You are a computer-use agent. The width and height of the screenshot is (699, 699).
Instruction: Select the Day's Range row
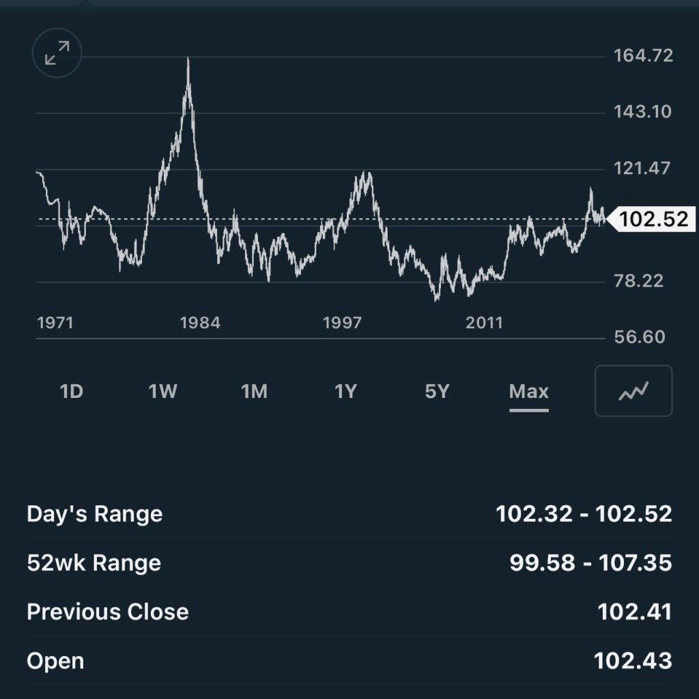pyautogui.click(x=349, y=513)
